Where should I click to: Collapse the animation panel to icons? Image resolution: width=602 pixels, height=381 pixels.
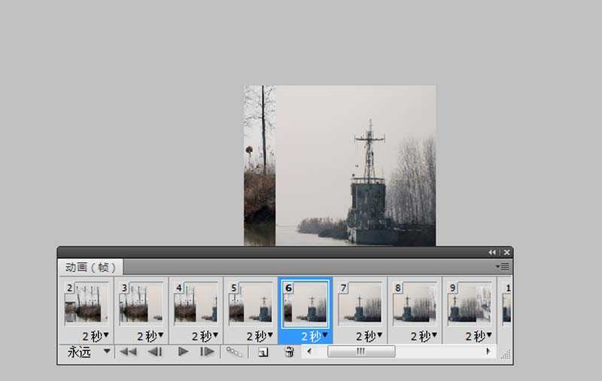492,252
